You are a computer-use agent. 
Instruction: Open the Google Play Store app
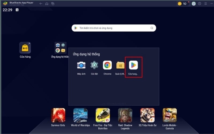click(x=133, y=65)
